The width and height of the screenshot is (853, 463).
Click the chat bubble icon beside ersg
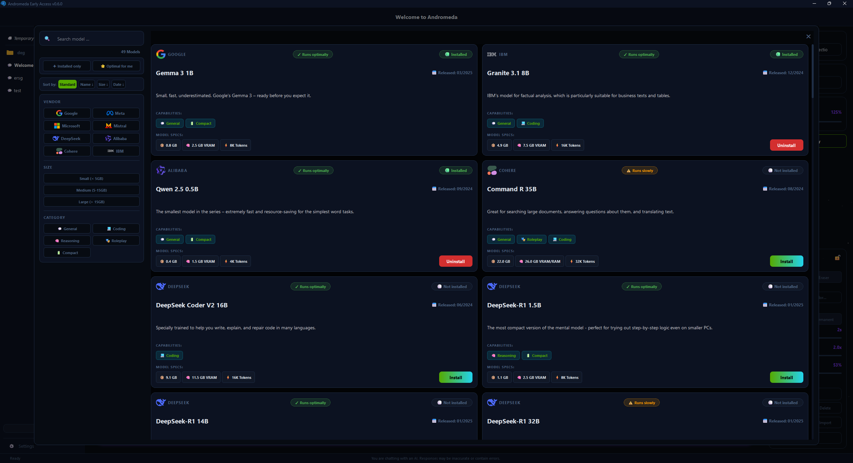pyautogui.click(x=10, y=78)
